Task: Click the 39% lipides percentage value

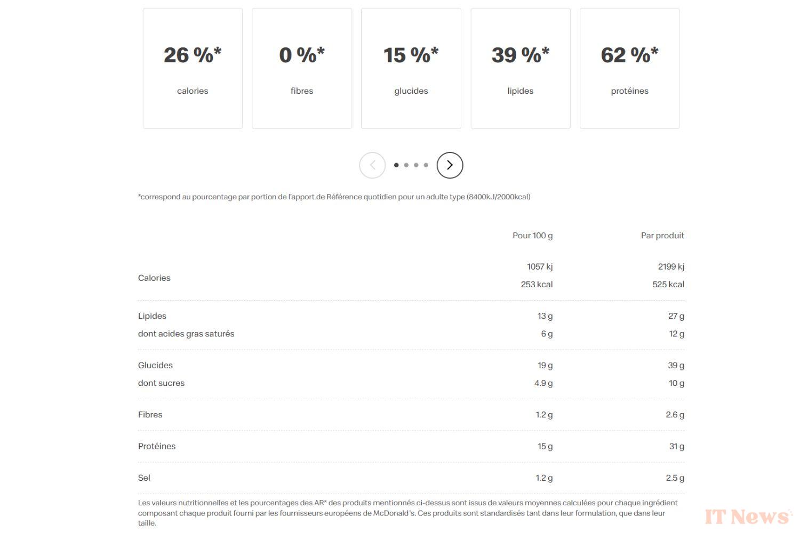Action: pos(520,54)
